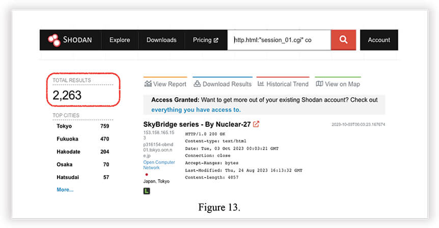This screenshot has width=439, height=228.
Task: Click the HTTP/1.0 200 OK line
Action: (x=205, y=134)
